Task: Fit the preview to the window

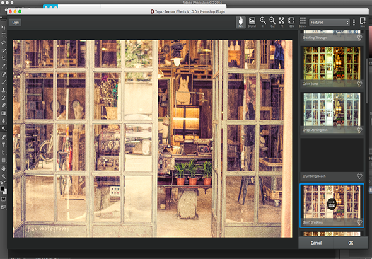Action: coord(282,22)
